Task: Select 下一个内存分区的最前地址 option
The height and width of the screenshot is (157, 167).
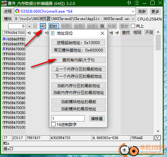Action: coord(78,76)
